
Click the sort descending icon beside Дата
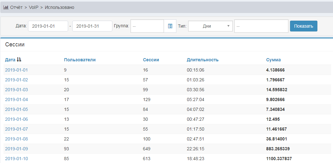click(19, 59)
